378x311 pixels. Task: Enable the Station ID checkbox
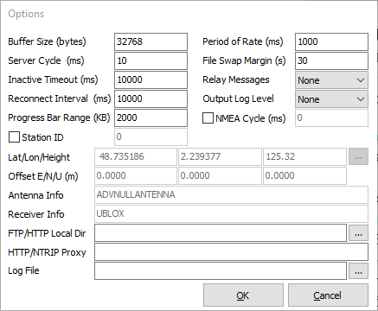coord(14,137)
